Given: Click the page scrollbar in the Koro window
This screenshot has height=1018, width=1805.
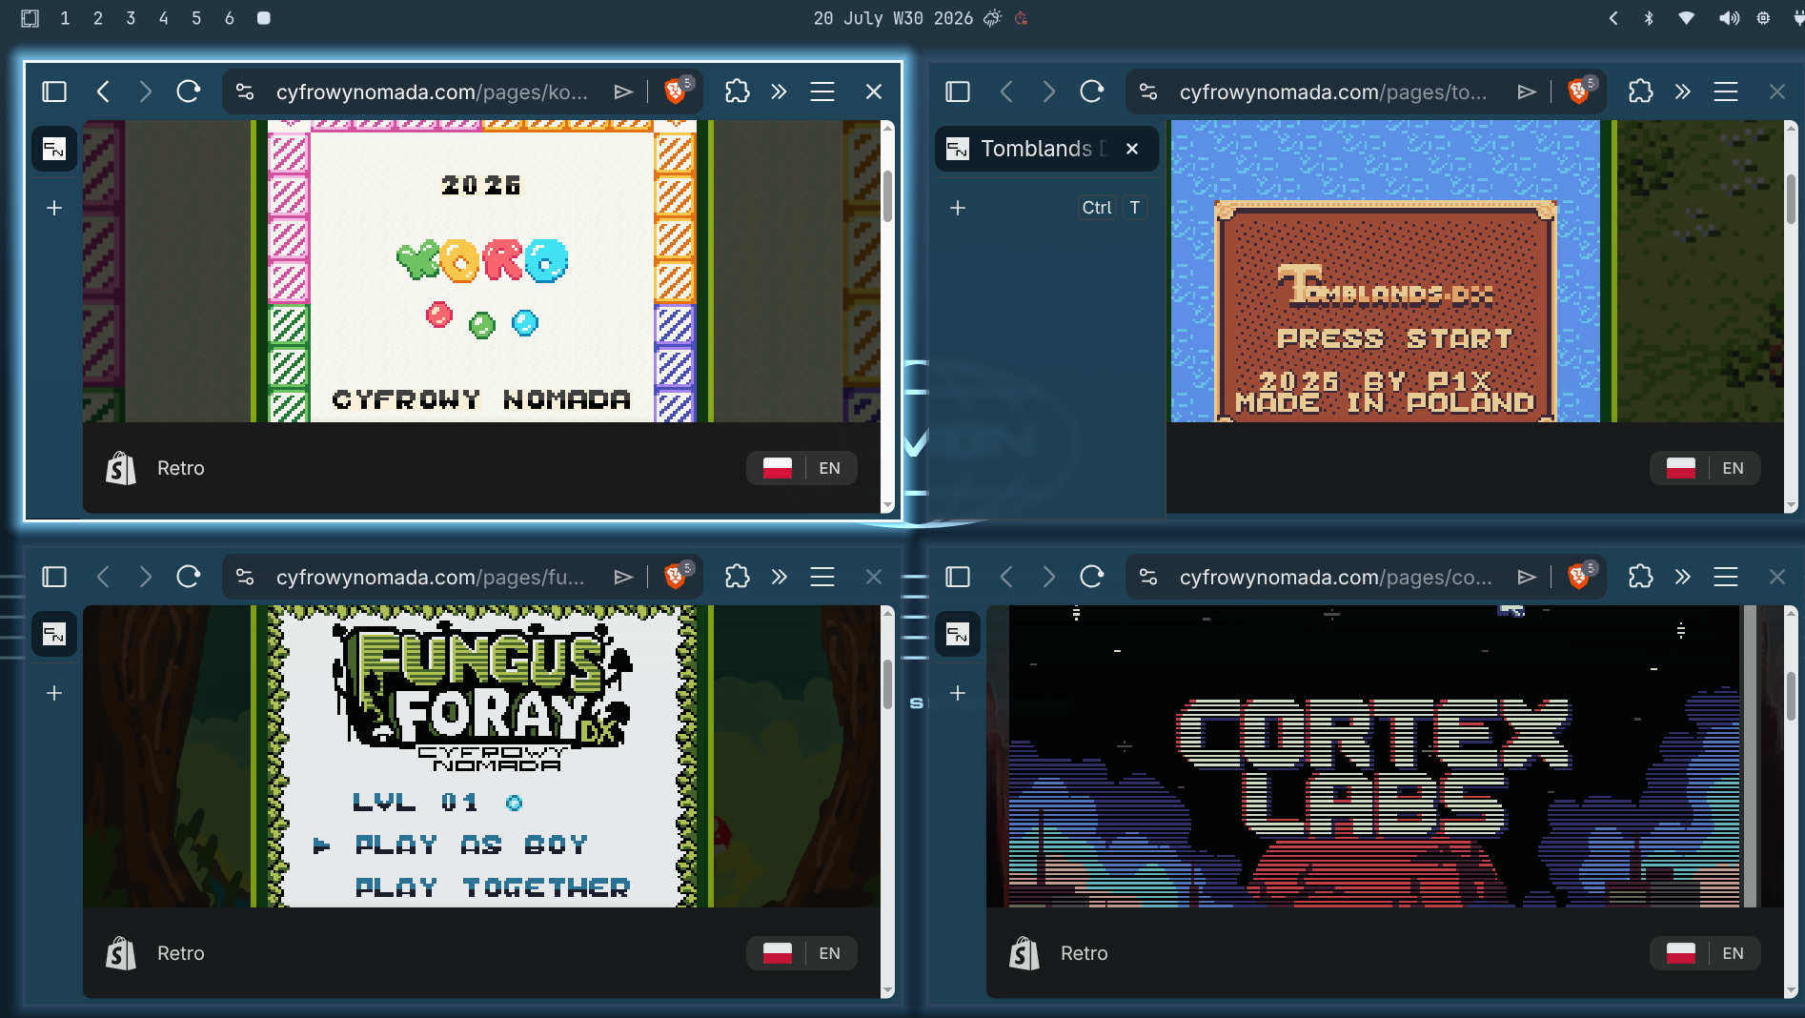Looking at the screenshot, I should point(887,196).
